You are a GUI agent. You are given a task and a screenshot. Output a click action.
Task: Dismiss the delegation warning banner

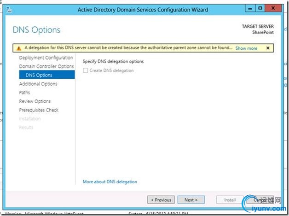(x=268, y=48)
